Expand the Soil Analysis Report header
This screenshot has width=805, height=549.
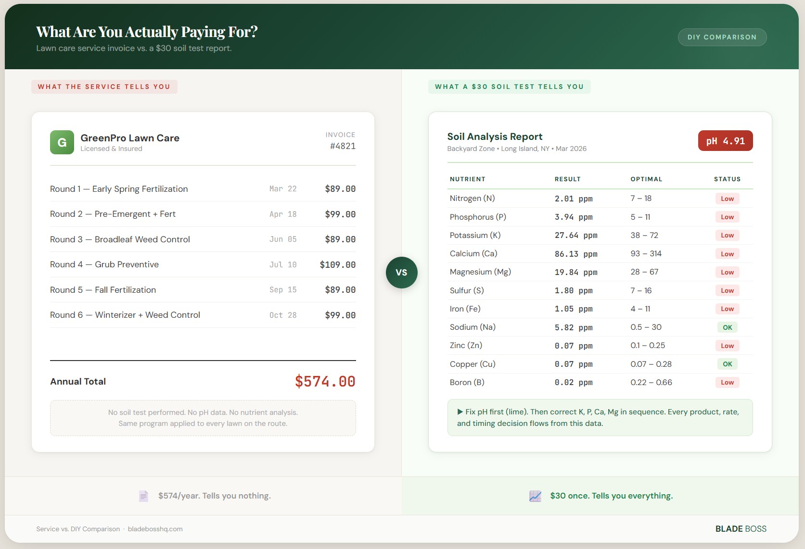(495, 137)
